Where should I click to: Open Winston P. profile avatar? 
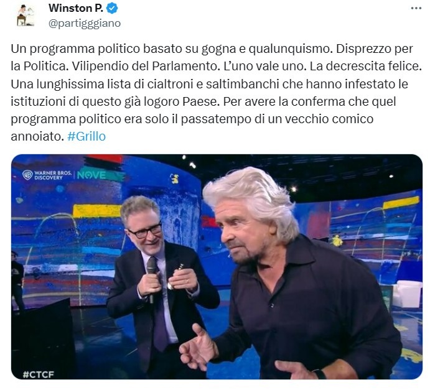pos(25,16)
